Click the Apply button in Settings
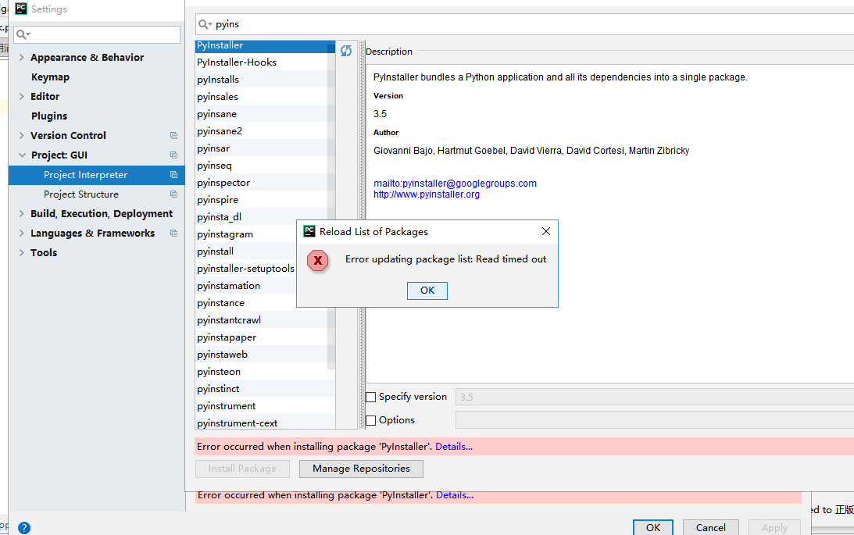The height and width of the screenshot is (535, 854). click(774, 527)
